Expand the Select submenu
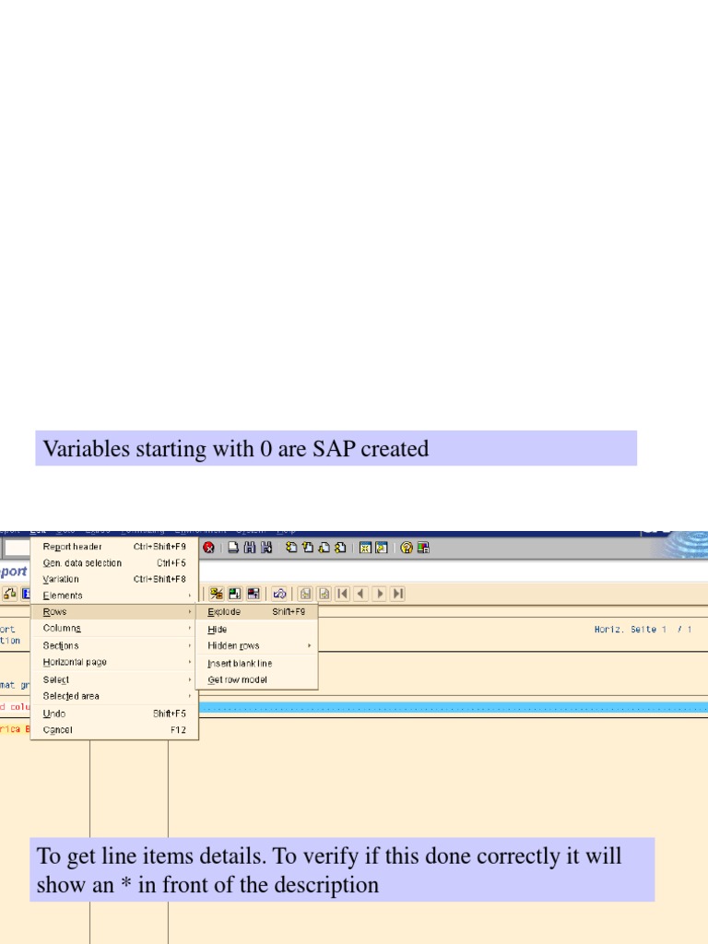 tap(114, 679)
